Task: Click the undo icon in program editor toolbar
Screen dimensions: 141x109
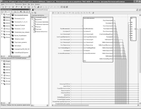Action: [67, 13]
